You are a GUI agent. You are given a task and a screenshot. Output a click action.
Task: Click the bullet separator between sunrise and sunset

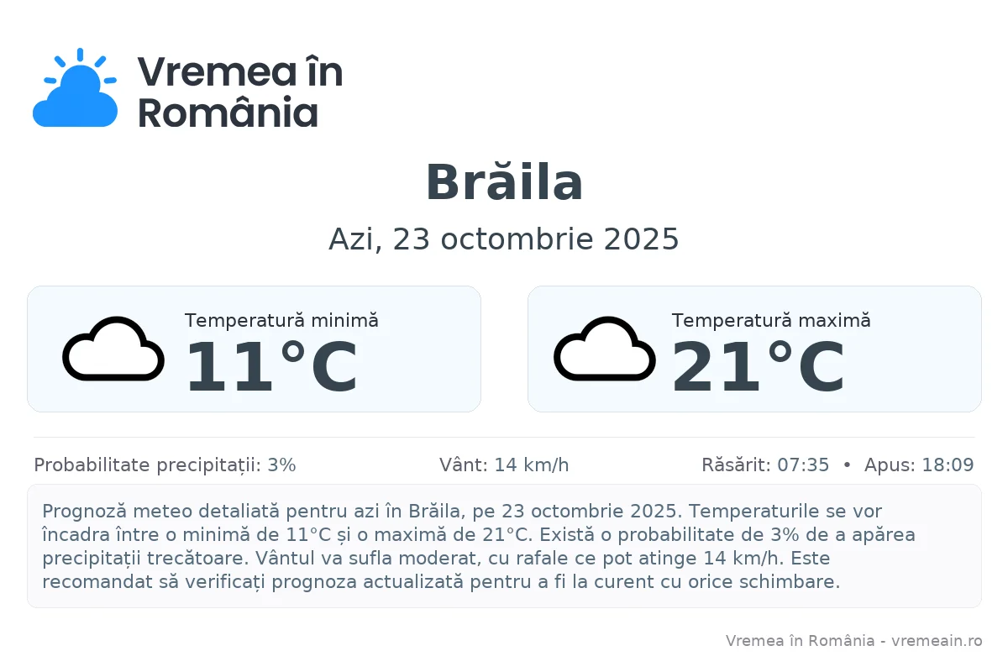847,465
